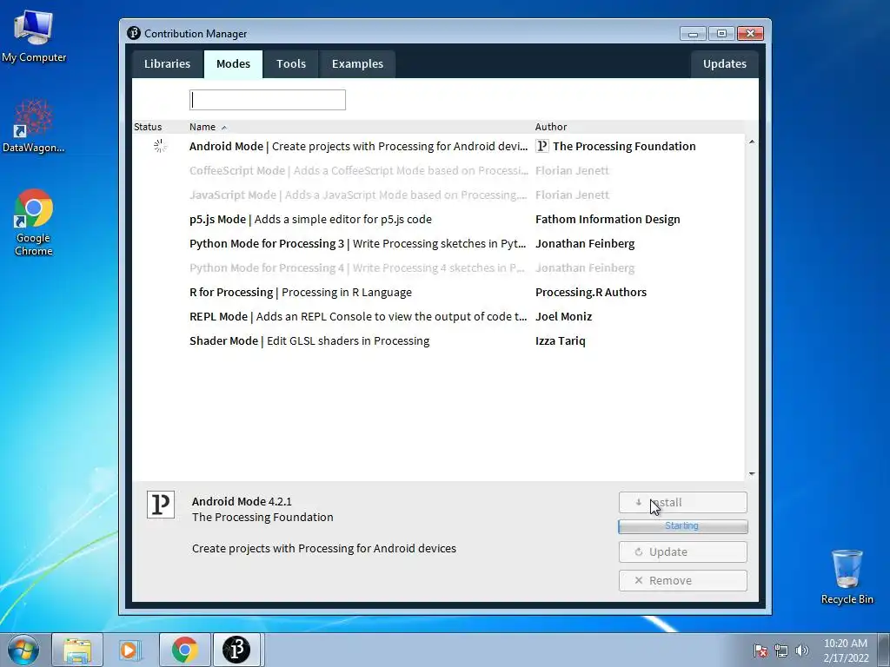The image size is (890, 667).
Task: Select Python Mode for Processing 3 row
Action: coord(438,244)
